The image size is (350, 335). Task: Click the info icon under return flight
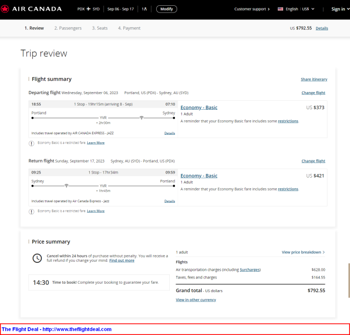point(31,212)
